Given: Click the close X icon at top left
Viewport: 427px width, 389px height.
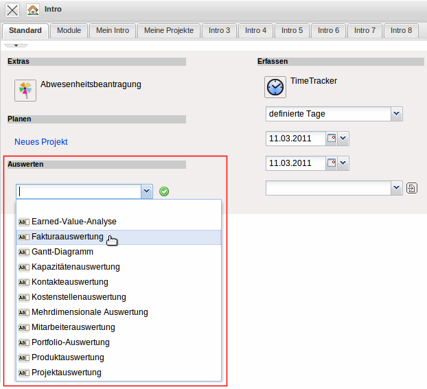Looking at the screenshot, I should 12,10.
